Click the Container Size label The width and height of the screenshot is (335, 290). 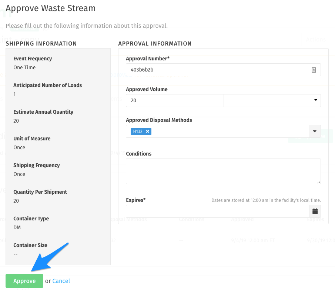(x=30, y=245)
